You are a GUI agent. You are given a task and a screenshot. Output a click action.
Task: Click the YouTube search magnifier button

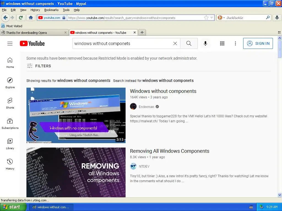pyautogui.click(x=189, y=43)
